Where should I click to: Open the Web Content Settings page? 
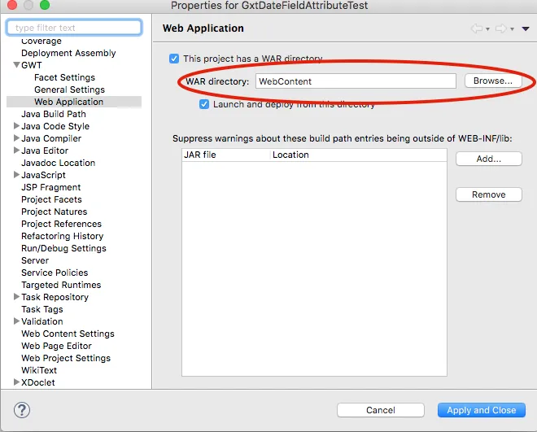68,334
